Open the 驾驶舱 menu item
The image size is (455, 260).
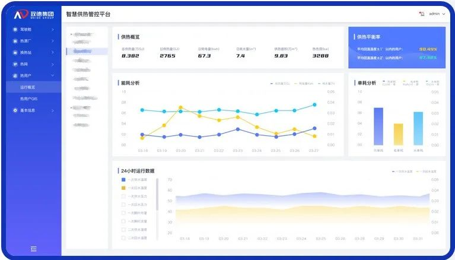[34, 29]
